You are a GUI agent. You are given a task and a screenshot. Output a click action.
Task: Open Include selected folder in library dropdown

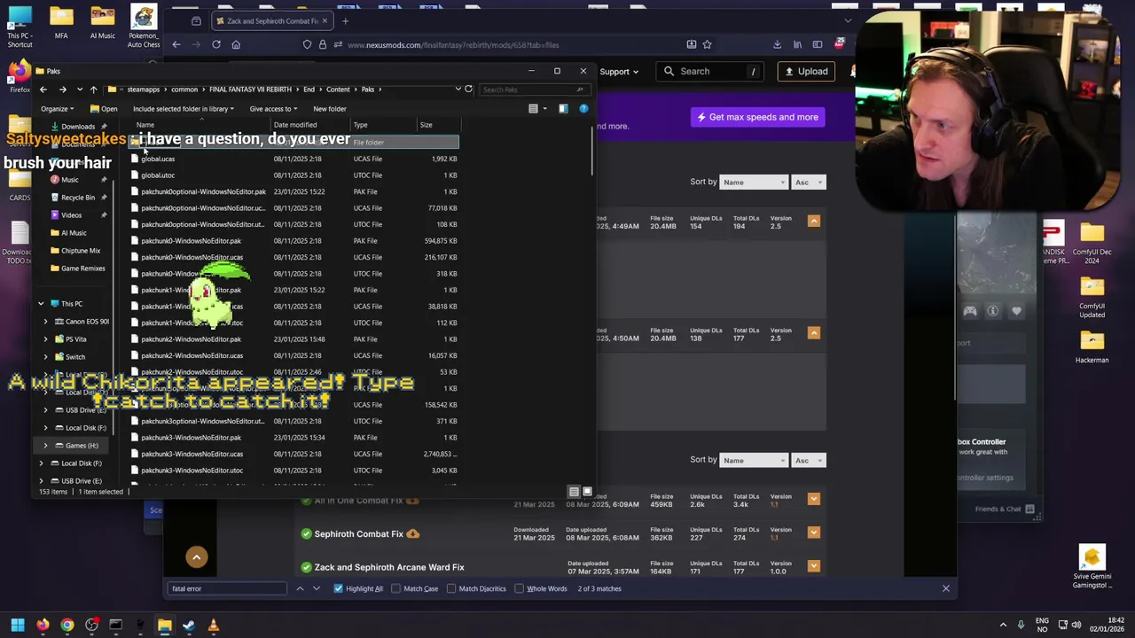(184, 109)
